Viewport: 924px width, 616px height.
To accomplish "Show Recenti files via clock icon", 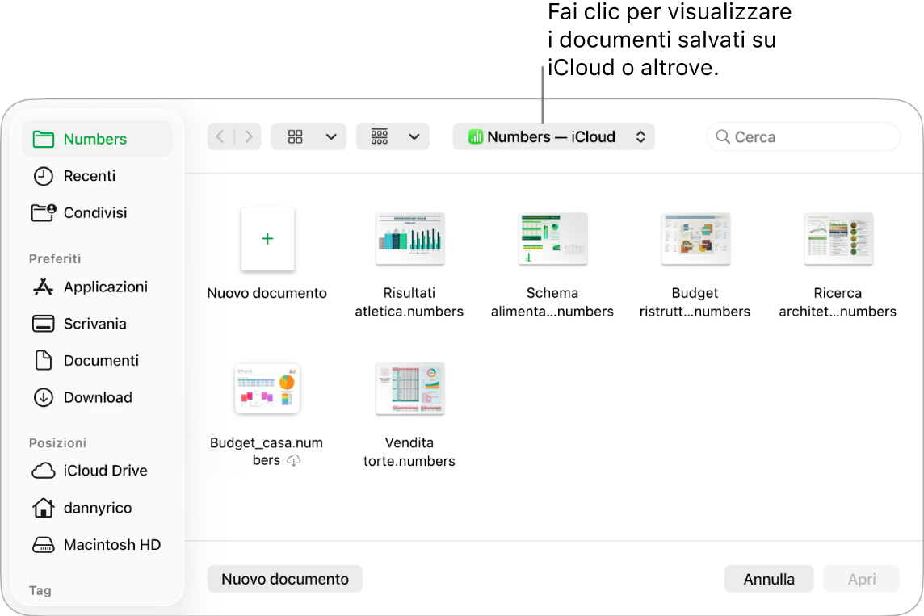I will [x=43, y=176].
